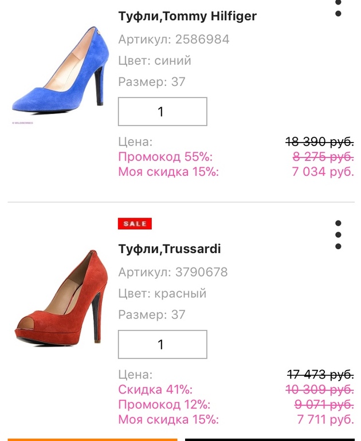Screen dimensions: 361x441
Task: Select quantity field for Trussardi shoes
Action: pyautogui.click(x=162, y=344)
